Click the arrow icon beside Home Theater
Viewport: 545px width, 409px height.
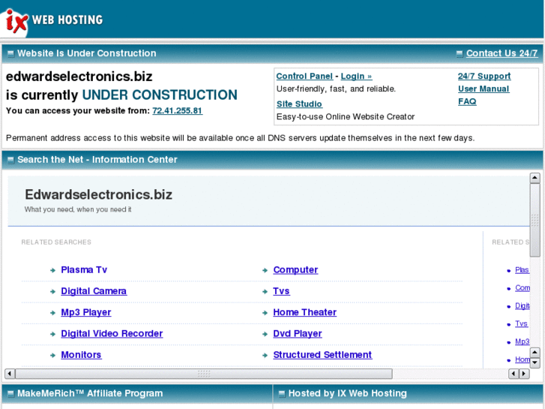coord(265,313)
